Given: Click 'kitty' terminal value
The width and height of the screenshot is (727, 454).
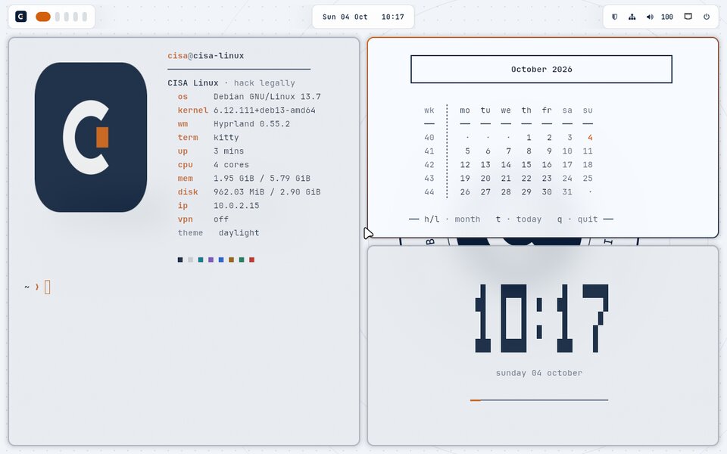Looking at the screenshot, I should click(226, 138).
